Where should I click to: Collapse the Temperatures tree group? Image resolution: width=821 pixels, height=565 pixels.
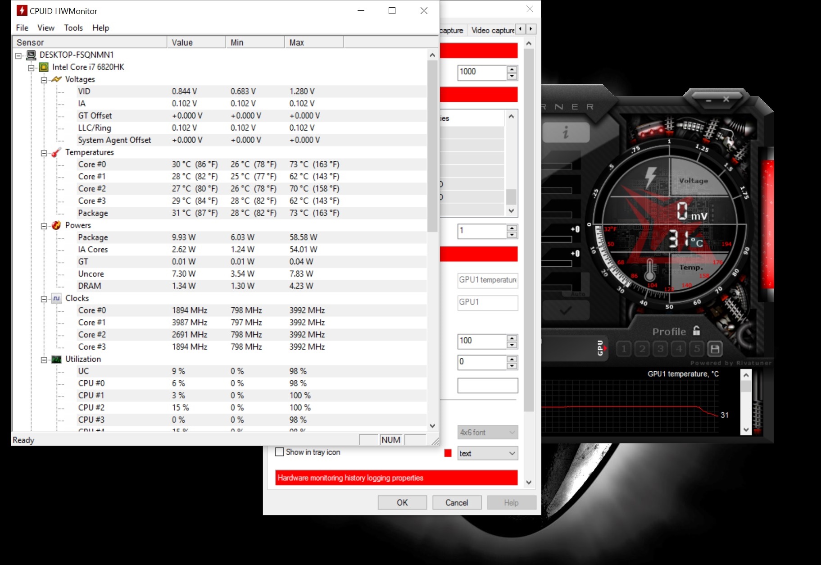click(x=44, y=153)
